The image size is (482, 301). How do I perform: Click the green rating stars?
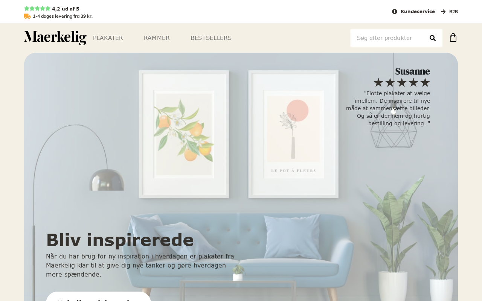pyautogui.click(x=37, y=9)
